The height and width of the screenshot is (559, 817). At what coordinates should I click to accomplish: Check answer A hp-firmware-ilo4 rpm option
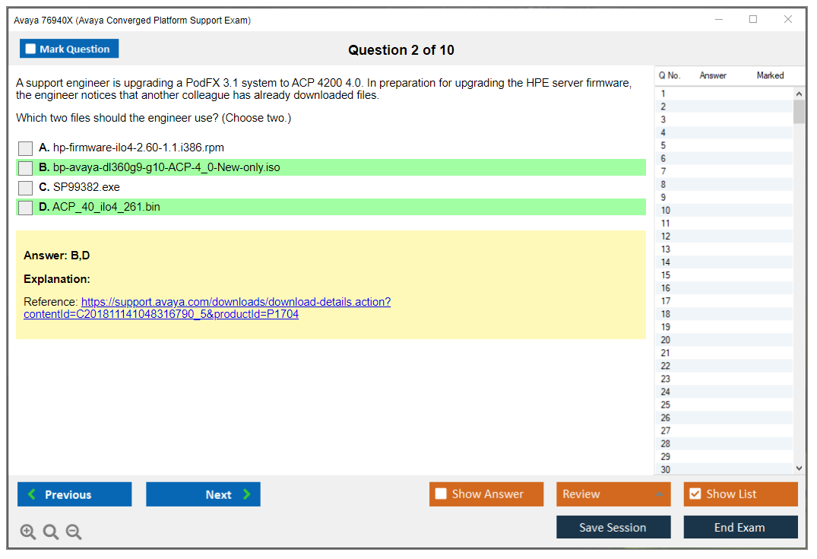[x=26, y=148]
